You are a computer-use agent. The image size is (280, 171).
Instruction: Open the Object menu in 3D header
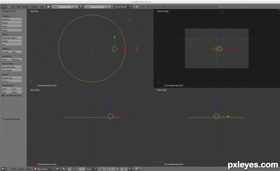pos(29,169)
